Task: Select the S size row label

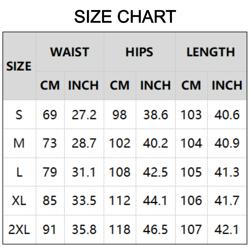Action: pos(19,115)
